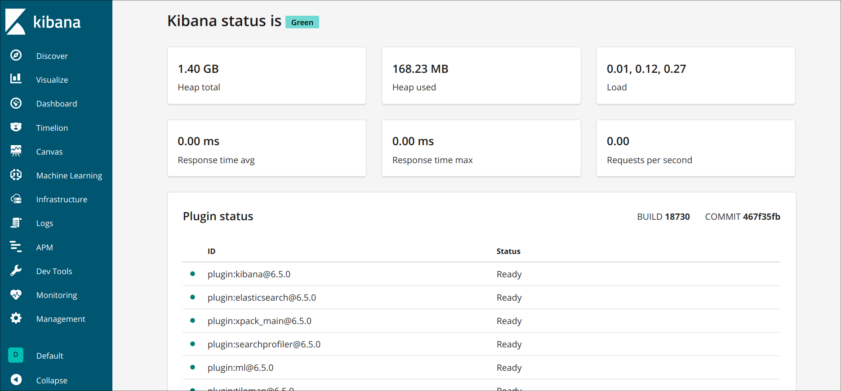Viewport: 841px width, 391px height.
Task: Open Timelion via bear icon
Action: [16, 127]
